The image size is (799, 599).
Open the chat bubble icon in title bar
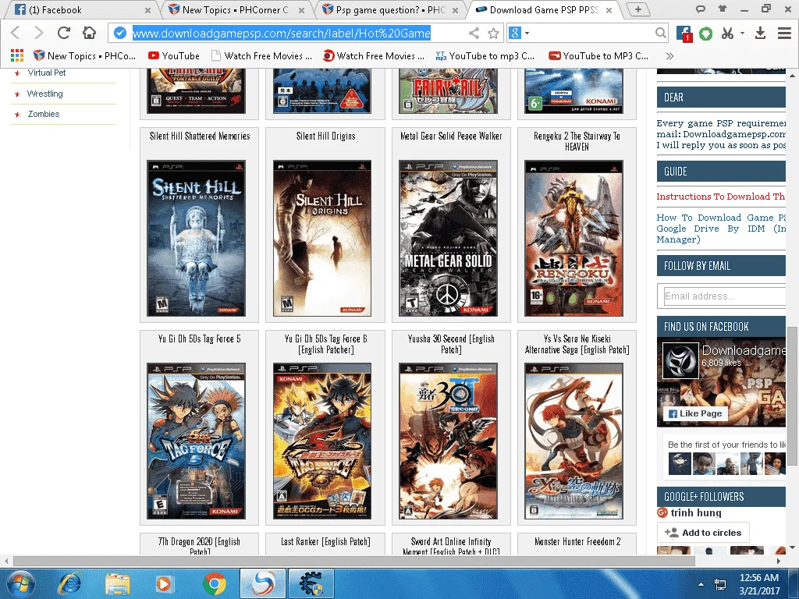[x=701, y=9]
